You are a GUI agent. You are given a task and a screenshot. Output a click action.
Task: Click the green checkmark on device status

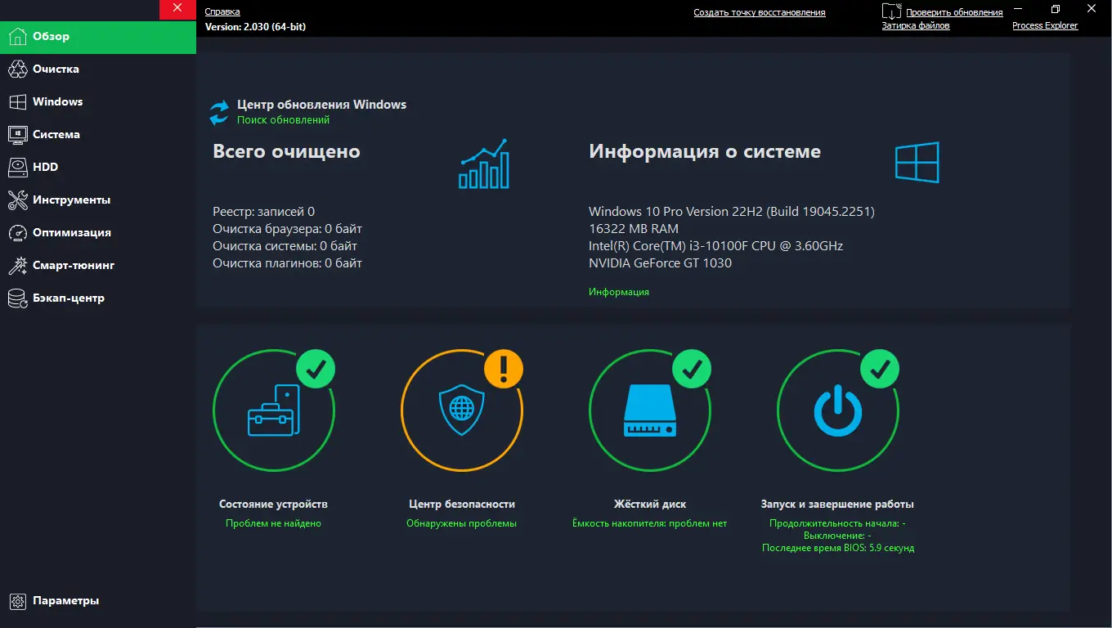pos(316,370)
